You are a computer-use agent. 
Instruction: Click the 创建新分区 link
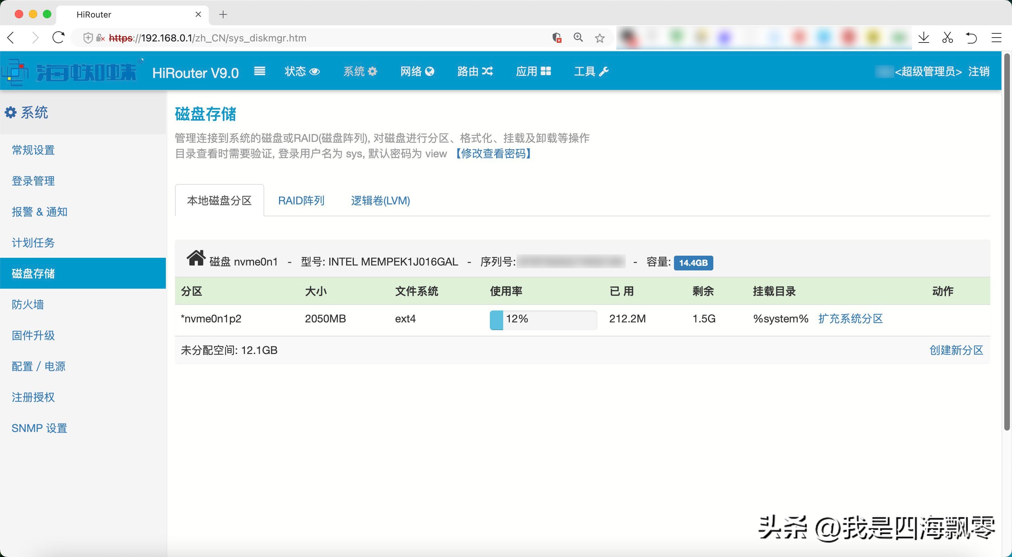pos(956,350)
